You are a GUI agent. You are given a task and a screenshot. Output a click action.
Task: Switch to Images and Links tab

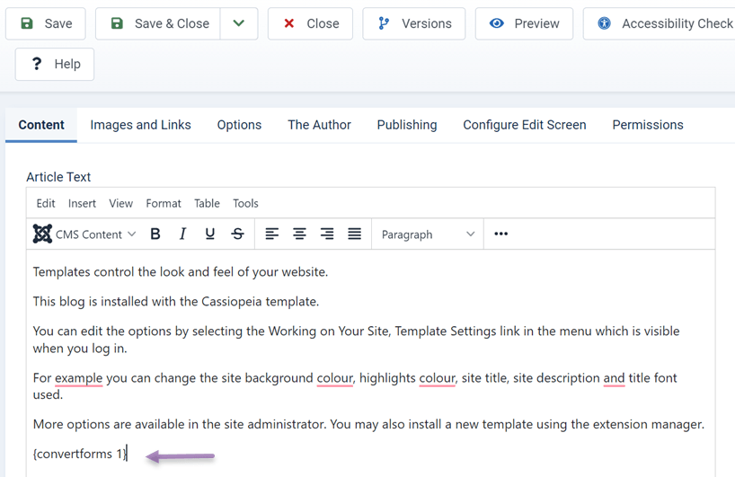pos(141,125)
